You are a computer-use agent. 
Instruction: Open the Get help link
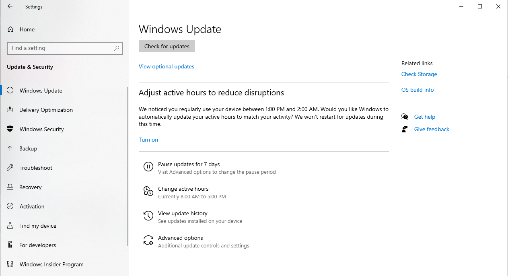pos(425,117)
